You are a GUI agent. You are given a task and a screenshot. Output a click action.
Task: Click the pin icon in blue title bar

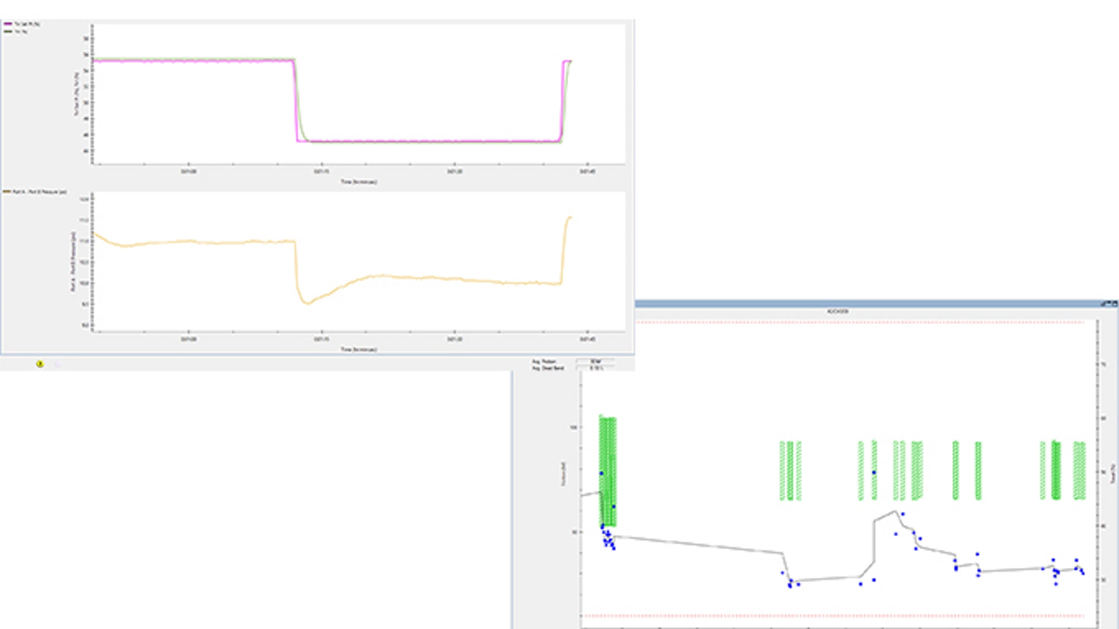[1103, 304]
